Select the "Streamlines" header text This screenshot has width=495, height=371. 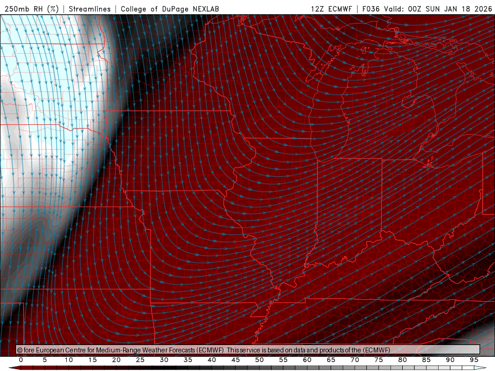point(90,9)
